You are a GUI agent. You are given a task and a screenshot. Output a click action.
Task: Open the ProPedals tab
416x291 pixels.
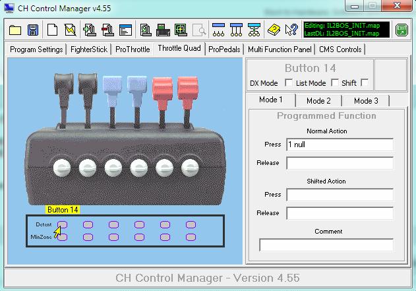tap(224, 49)
